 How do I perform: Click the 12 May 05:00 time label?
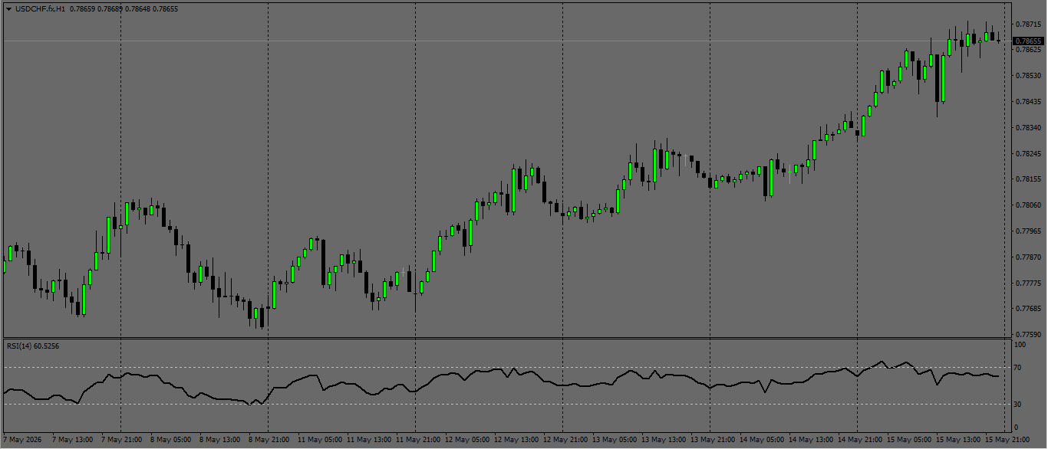click(x=466, y=441)
